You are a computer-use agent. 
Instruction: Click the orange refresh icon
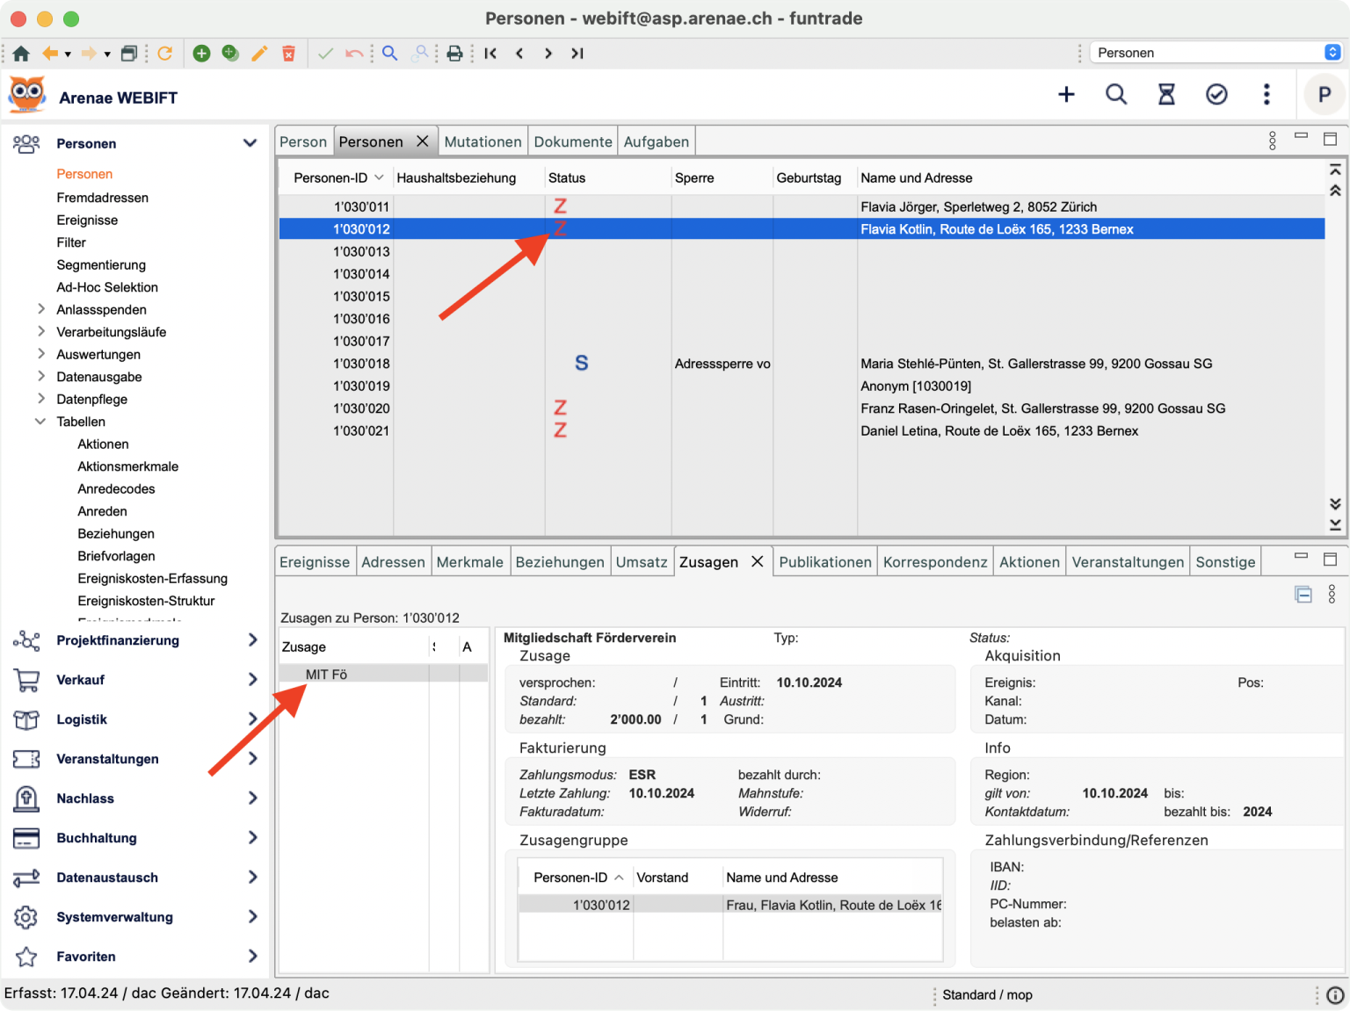point(164,54)
